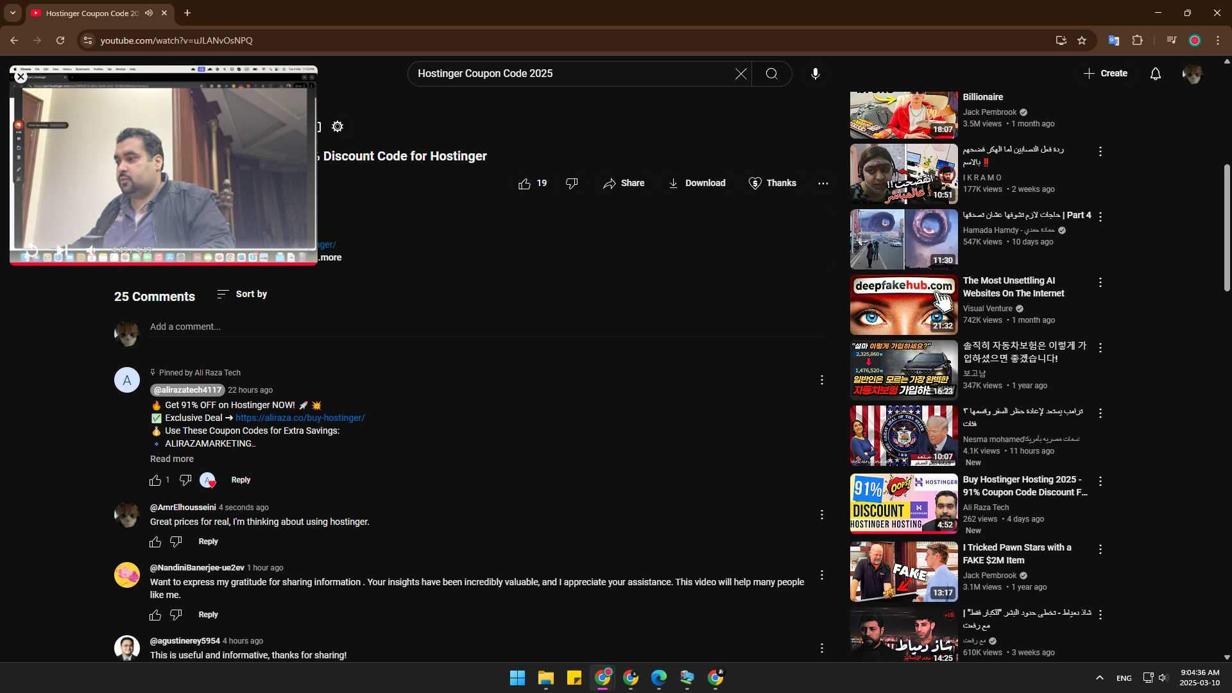Search with voice microphone icon
This screenshot has height=693, width=1232.
(815, 74)
